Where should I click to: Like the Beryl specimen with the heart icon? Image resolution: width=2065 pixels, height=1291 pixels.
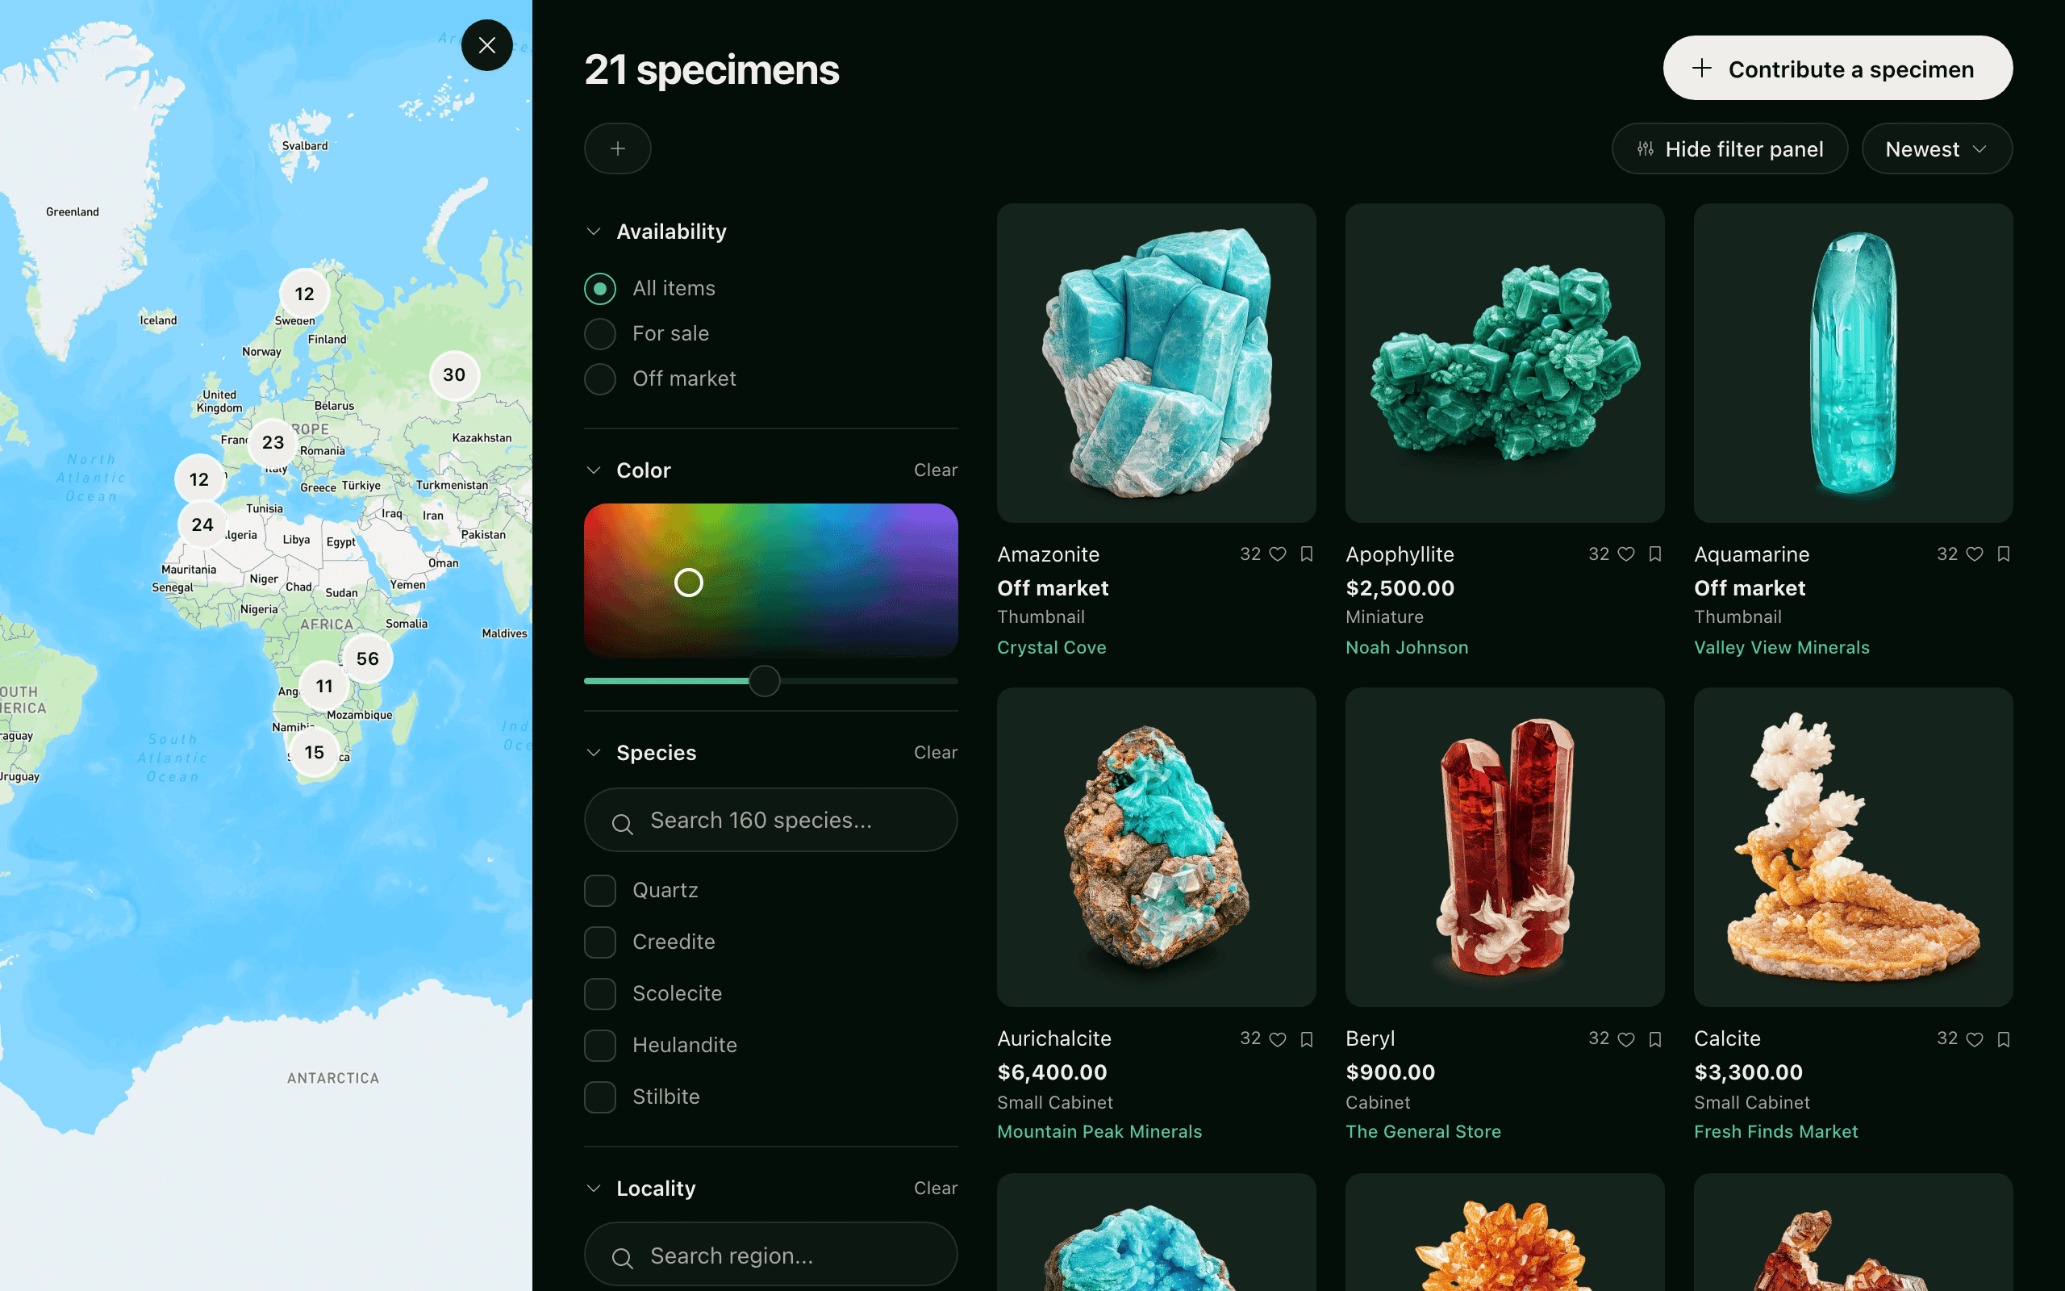[1626, 1039]
